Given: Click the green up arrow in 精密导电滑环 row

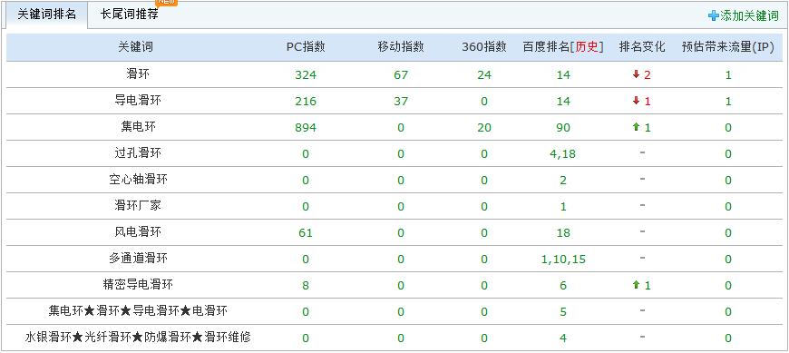Looking at the screenshot, I should 636,285.
